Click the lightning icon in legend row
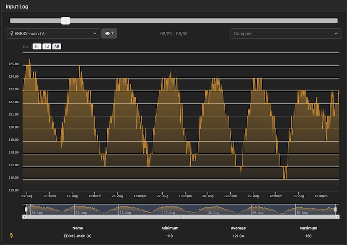Screen dimensions: 347x245 (x=11, y=236)
